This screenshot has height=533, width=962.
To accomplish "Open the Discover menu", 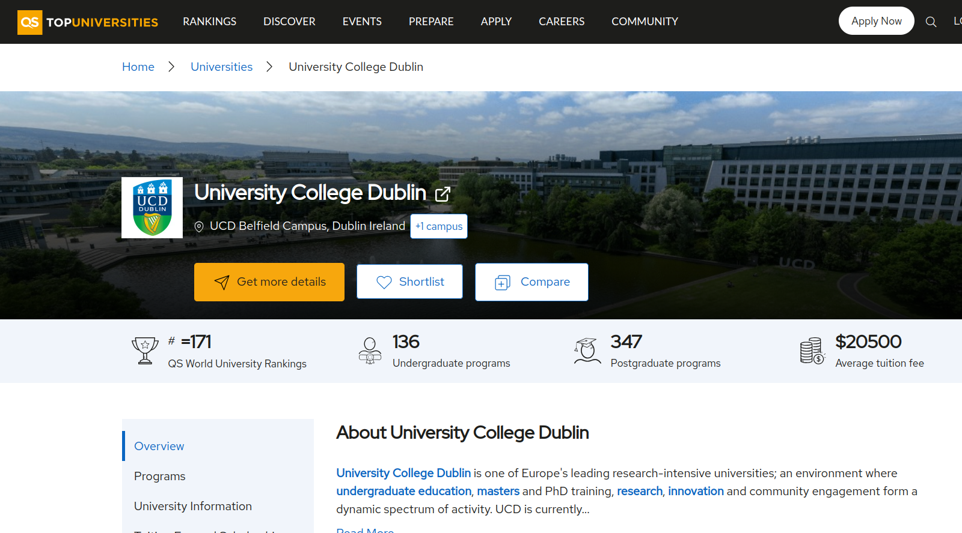I will pyautogui.click(x=289, y=22).
